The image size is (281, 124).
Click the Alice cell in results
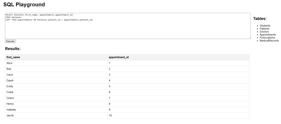(56, 63)
